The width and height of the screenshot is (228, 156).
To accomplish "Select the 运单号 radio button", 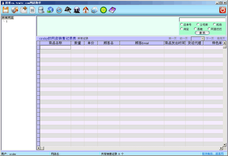I will 182,24.
